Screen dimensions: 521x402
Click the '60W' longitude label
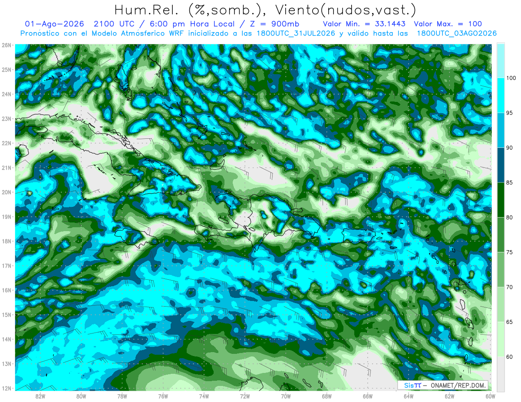click(490, 396)
